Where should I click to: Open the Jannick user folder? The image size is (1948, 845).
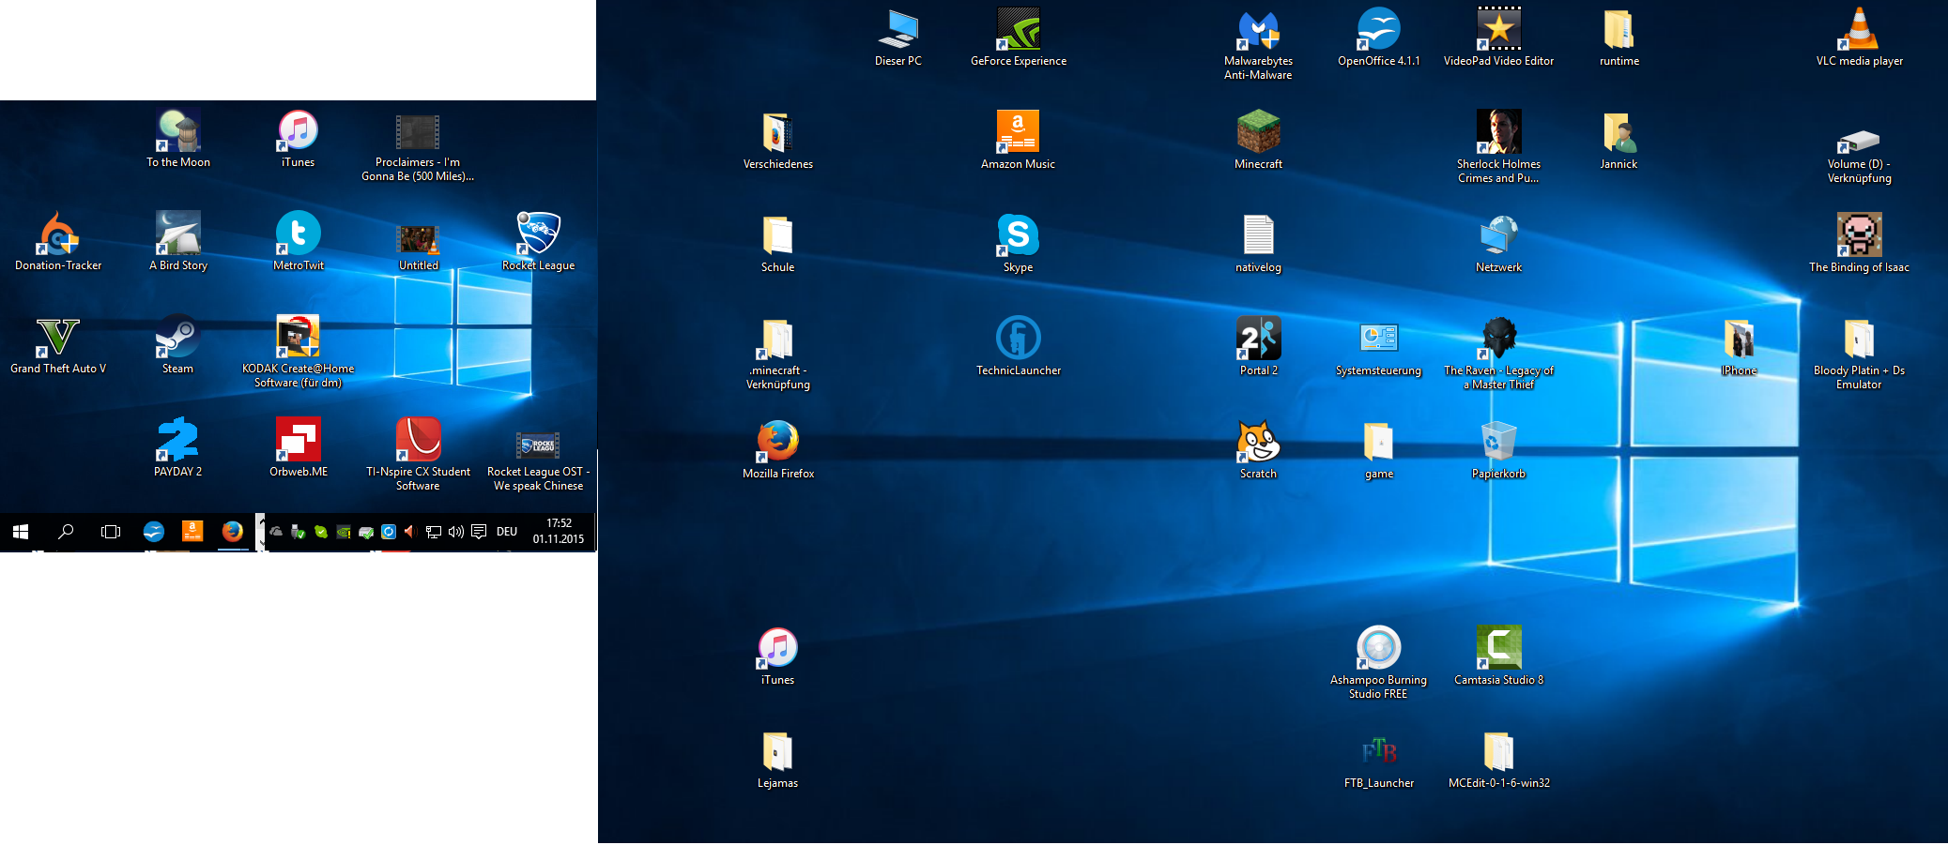click(1618, 141)
